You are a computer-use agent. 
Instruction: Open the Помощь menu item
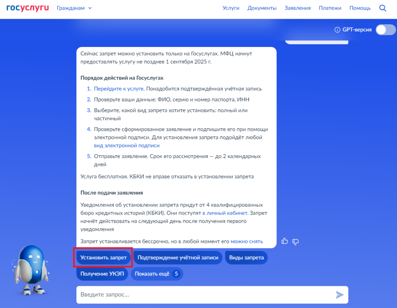(x=360, y=8)
